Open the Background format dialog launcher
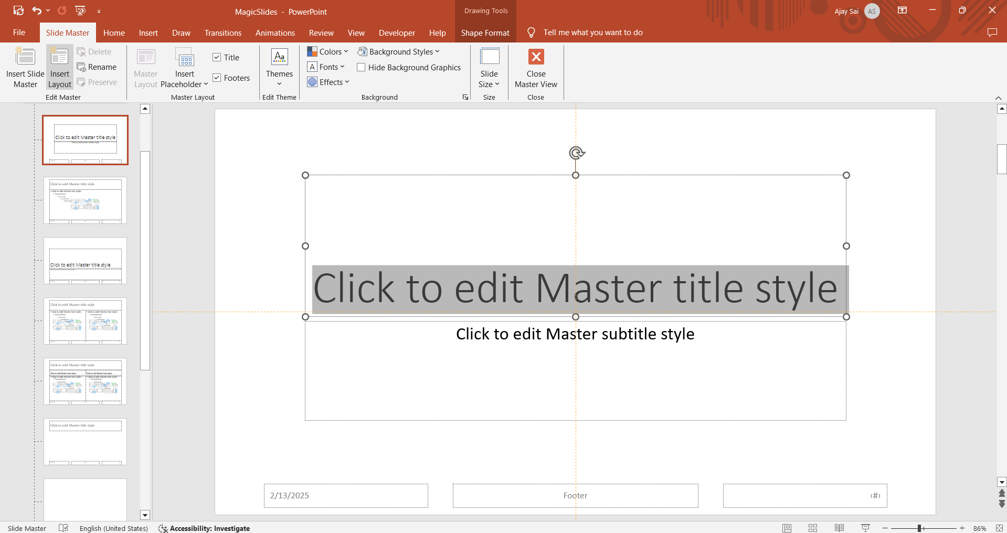The image size is (1007, 533). 465,97
